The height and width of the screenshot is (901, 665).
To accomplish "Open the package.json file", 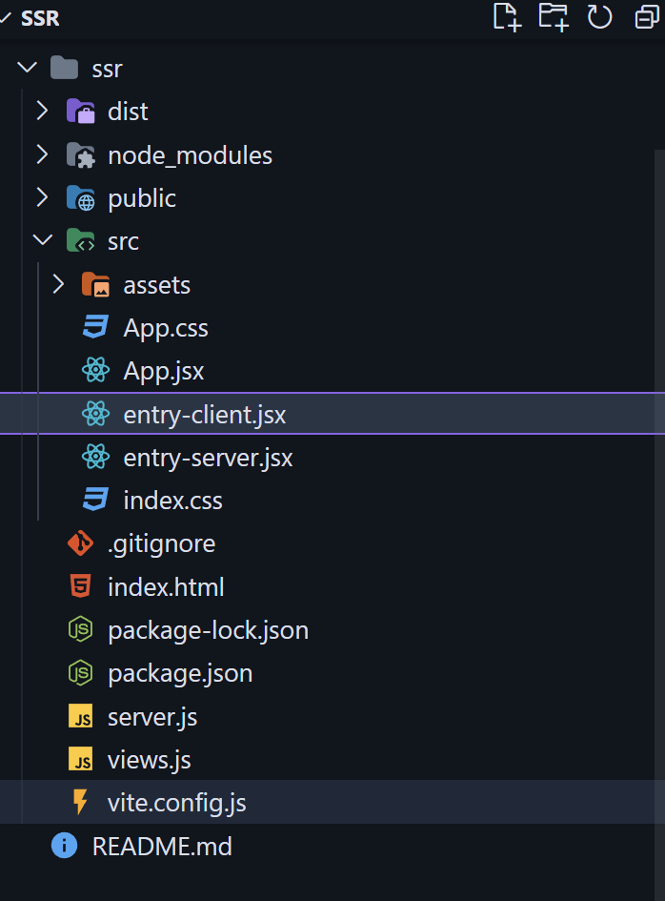I will pyautogui.click(x=180, y=673).
